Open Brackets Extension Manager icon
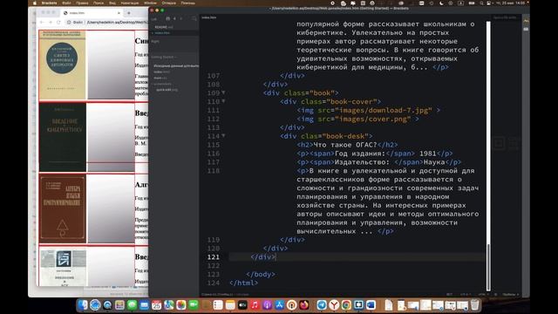The image size is (558, 314). (526, 29)
